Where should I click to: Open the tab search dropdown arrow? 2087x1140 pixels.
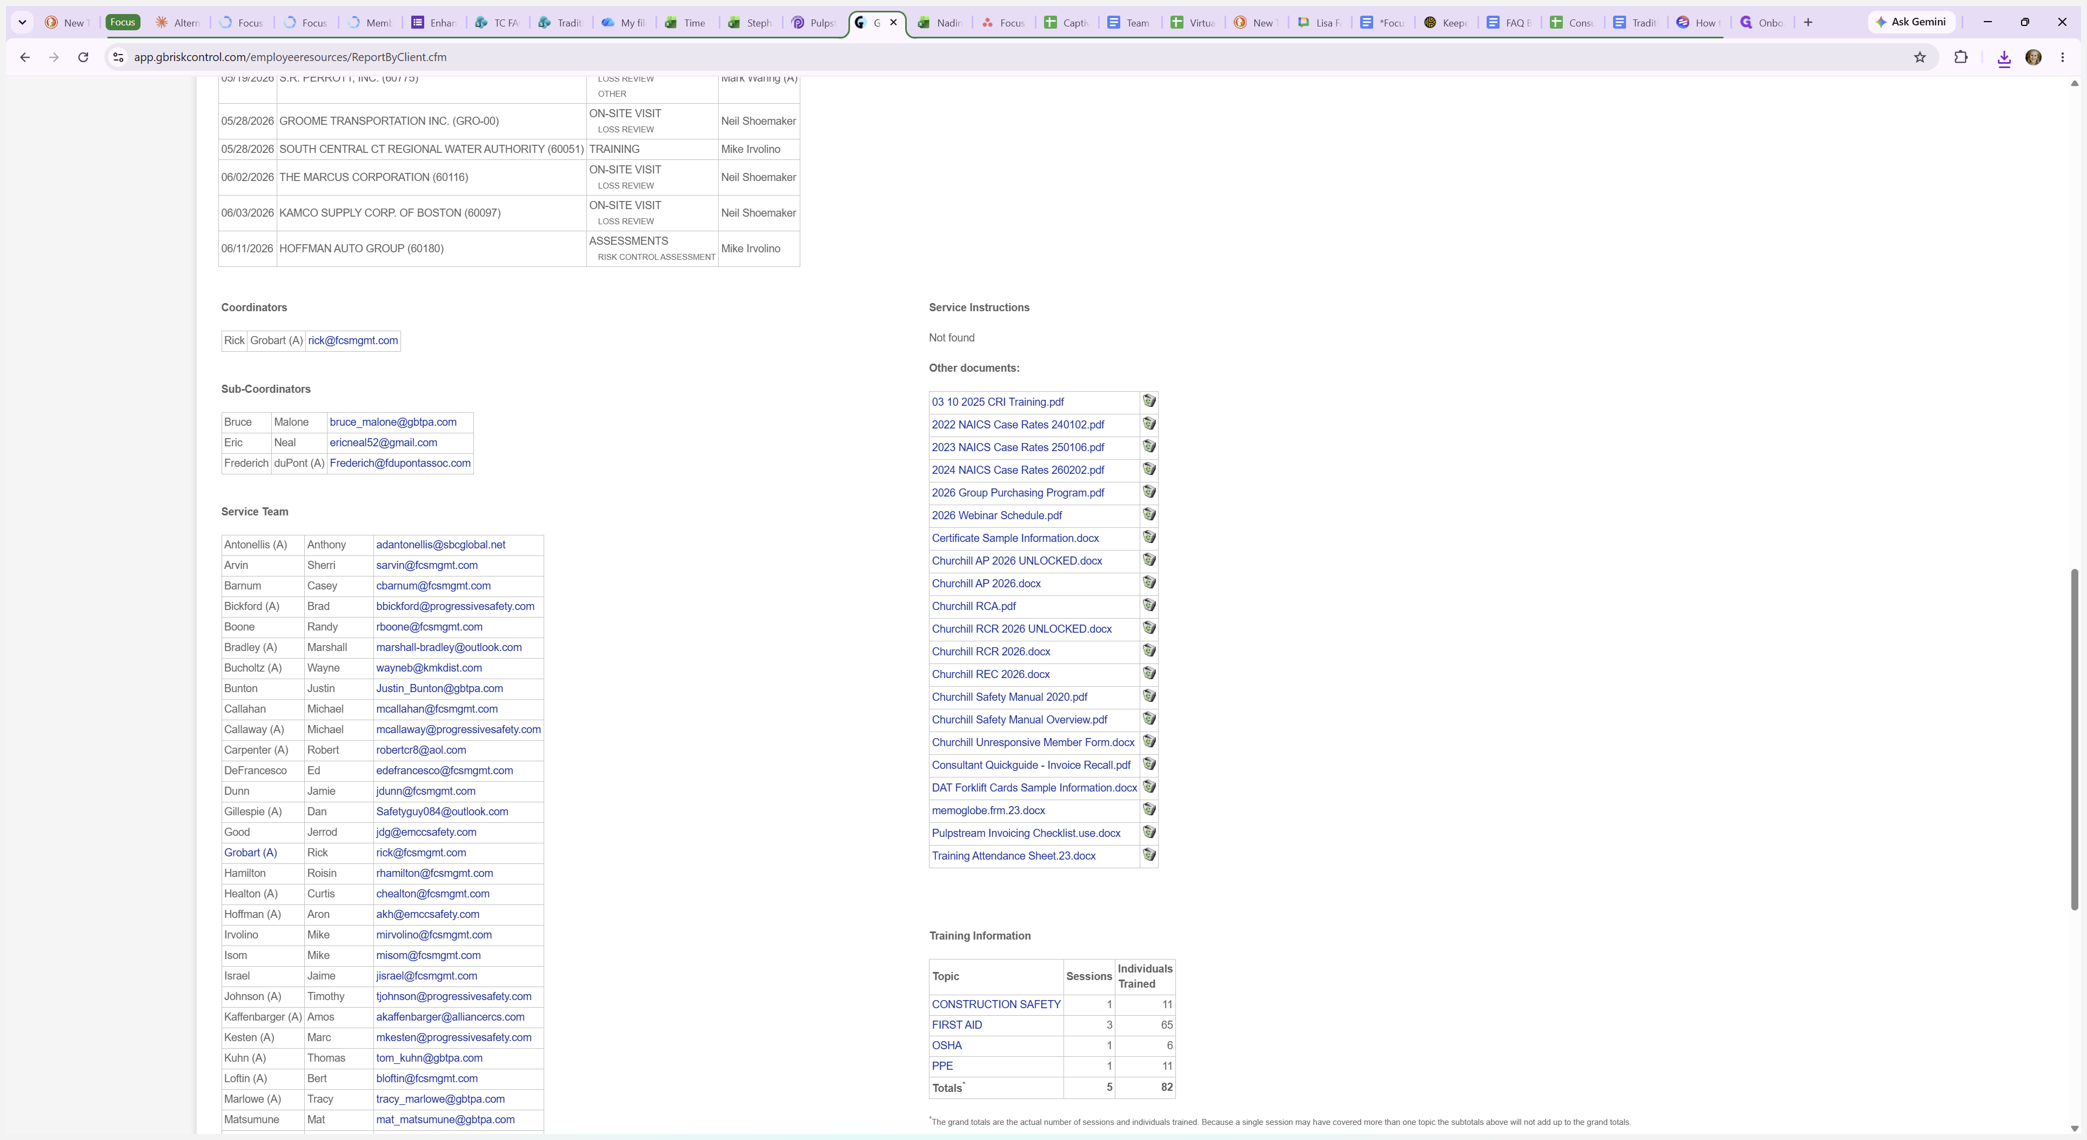tap(22, 22)
